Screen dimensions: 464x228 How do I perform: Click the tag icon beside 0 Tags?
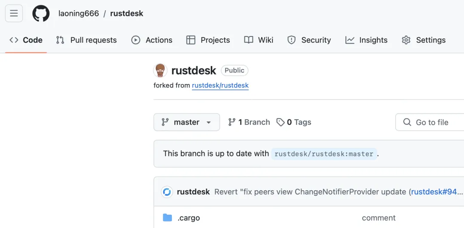[x=281, y=122]
